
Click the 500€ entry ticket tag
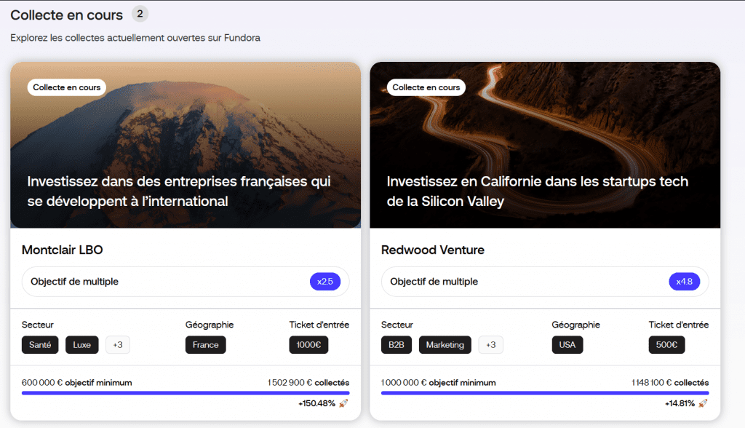667,345
